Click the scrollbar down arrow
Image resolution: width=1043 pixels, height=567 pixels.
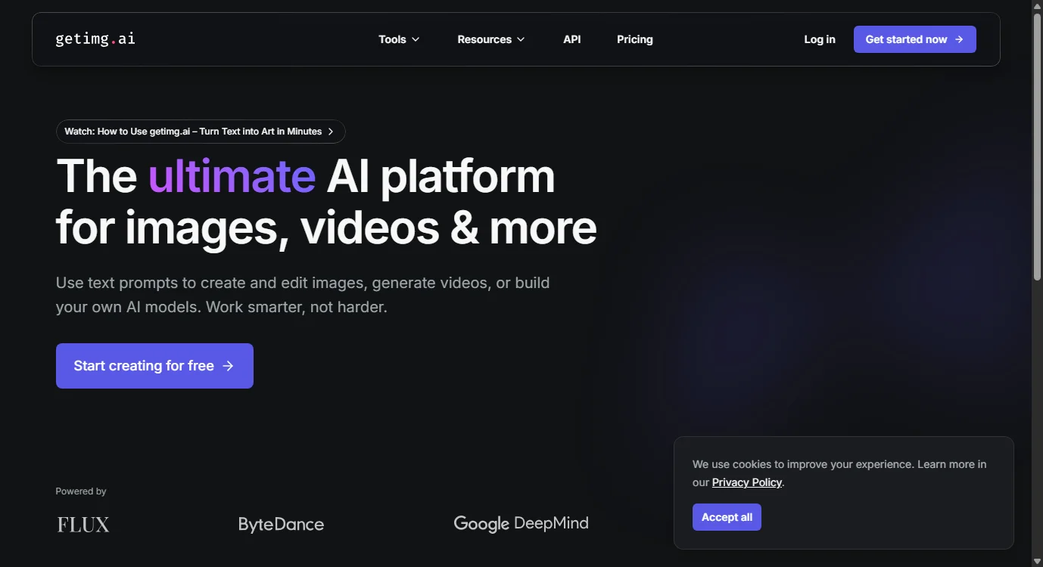point(1037,561)
